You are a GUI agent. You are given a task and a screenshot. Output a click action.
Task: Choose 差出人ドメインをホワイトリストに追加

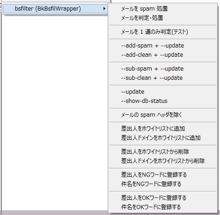163,138
